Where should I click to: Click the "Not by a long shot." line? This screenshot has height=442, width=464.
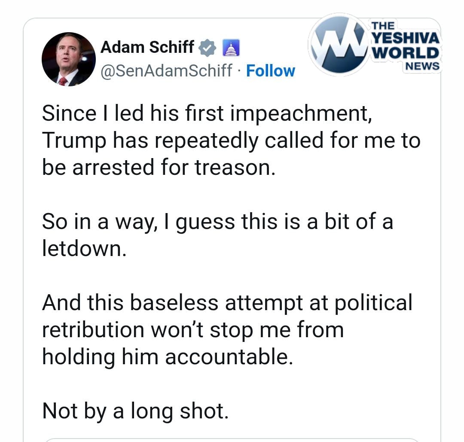pos(135,411)
